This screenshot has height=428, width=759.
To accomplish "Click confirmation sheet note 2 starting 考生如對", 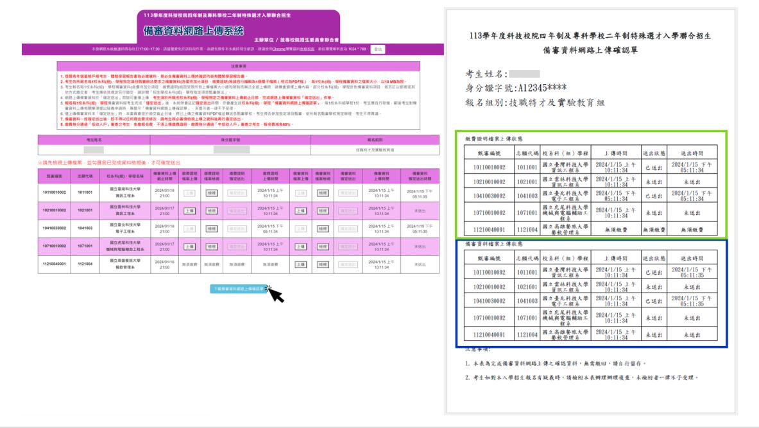I will (581, 378).
